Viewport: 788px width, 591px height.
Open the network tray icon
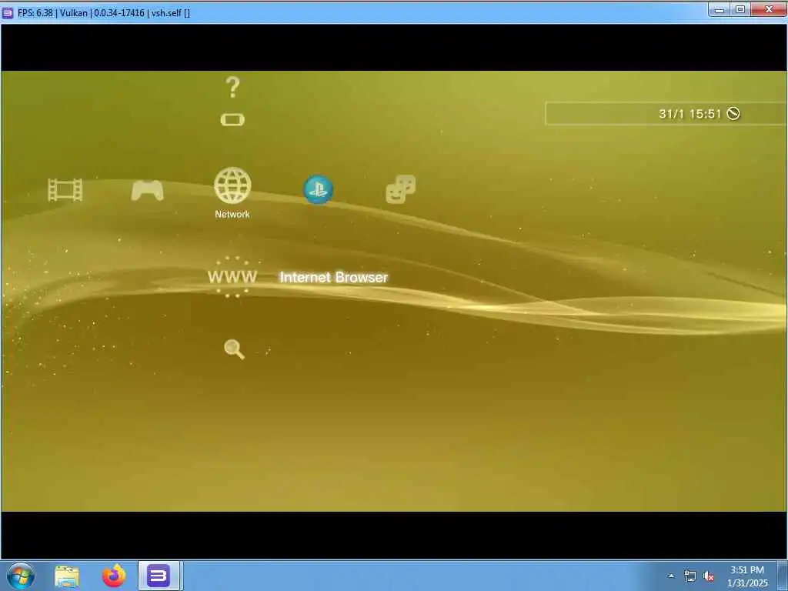click(690, 576)
